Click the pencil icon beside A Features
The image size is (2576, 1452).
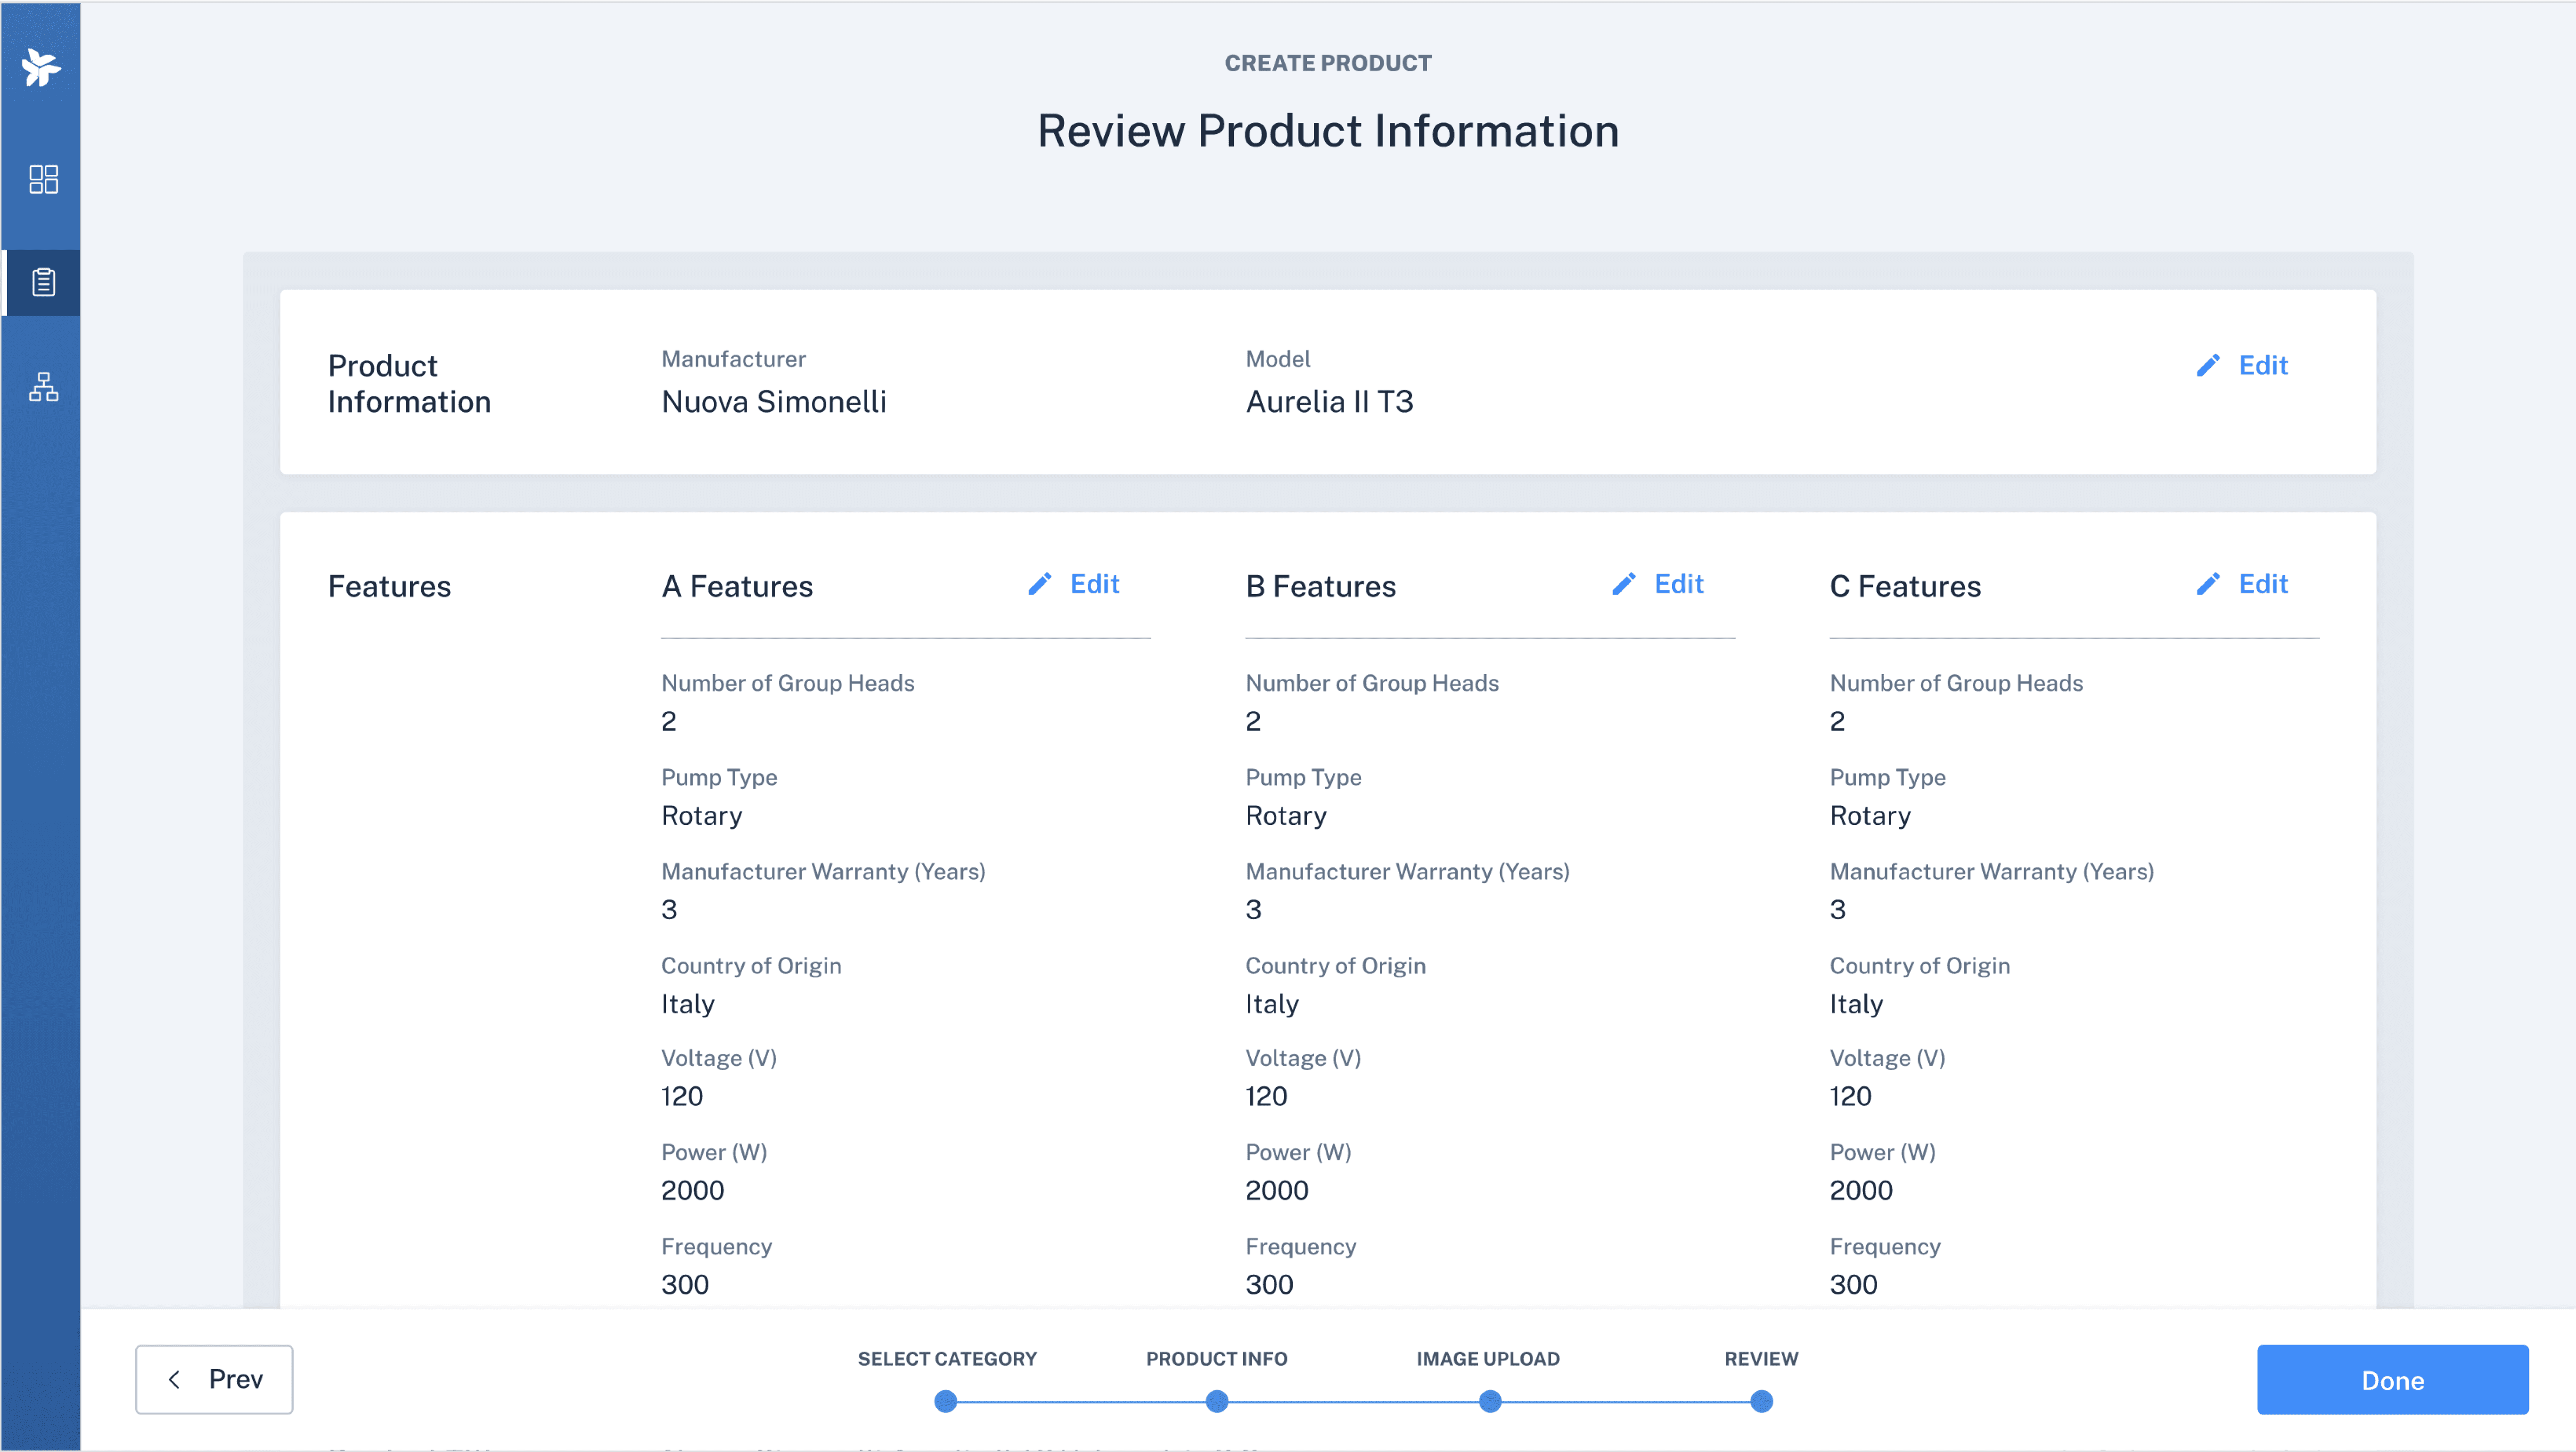click(1039, 584)
